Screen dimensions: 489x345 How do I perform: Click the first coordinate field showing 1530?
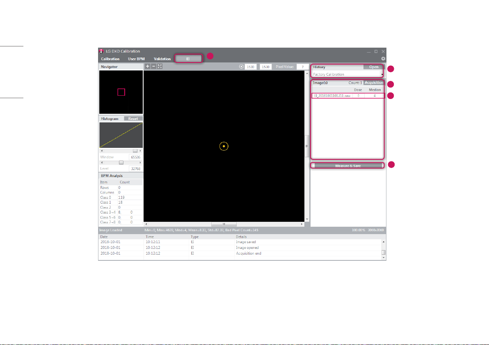pyautogui.click(x=250, y=67)
